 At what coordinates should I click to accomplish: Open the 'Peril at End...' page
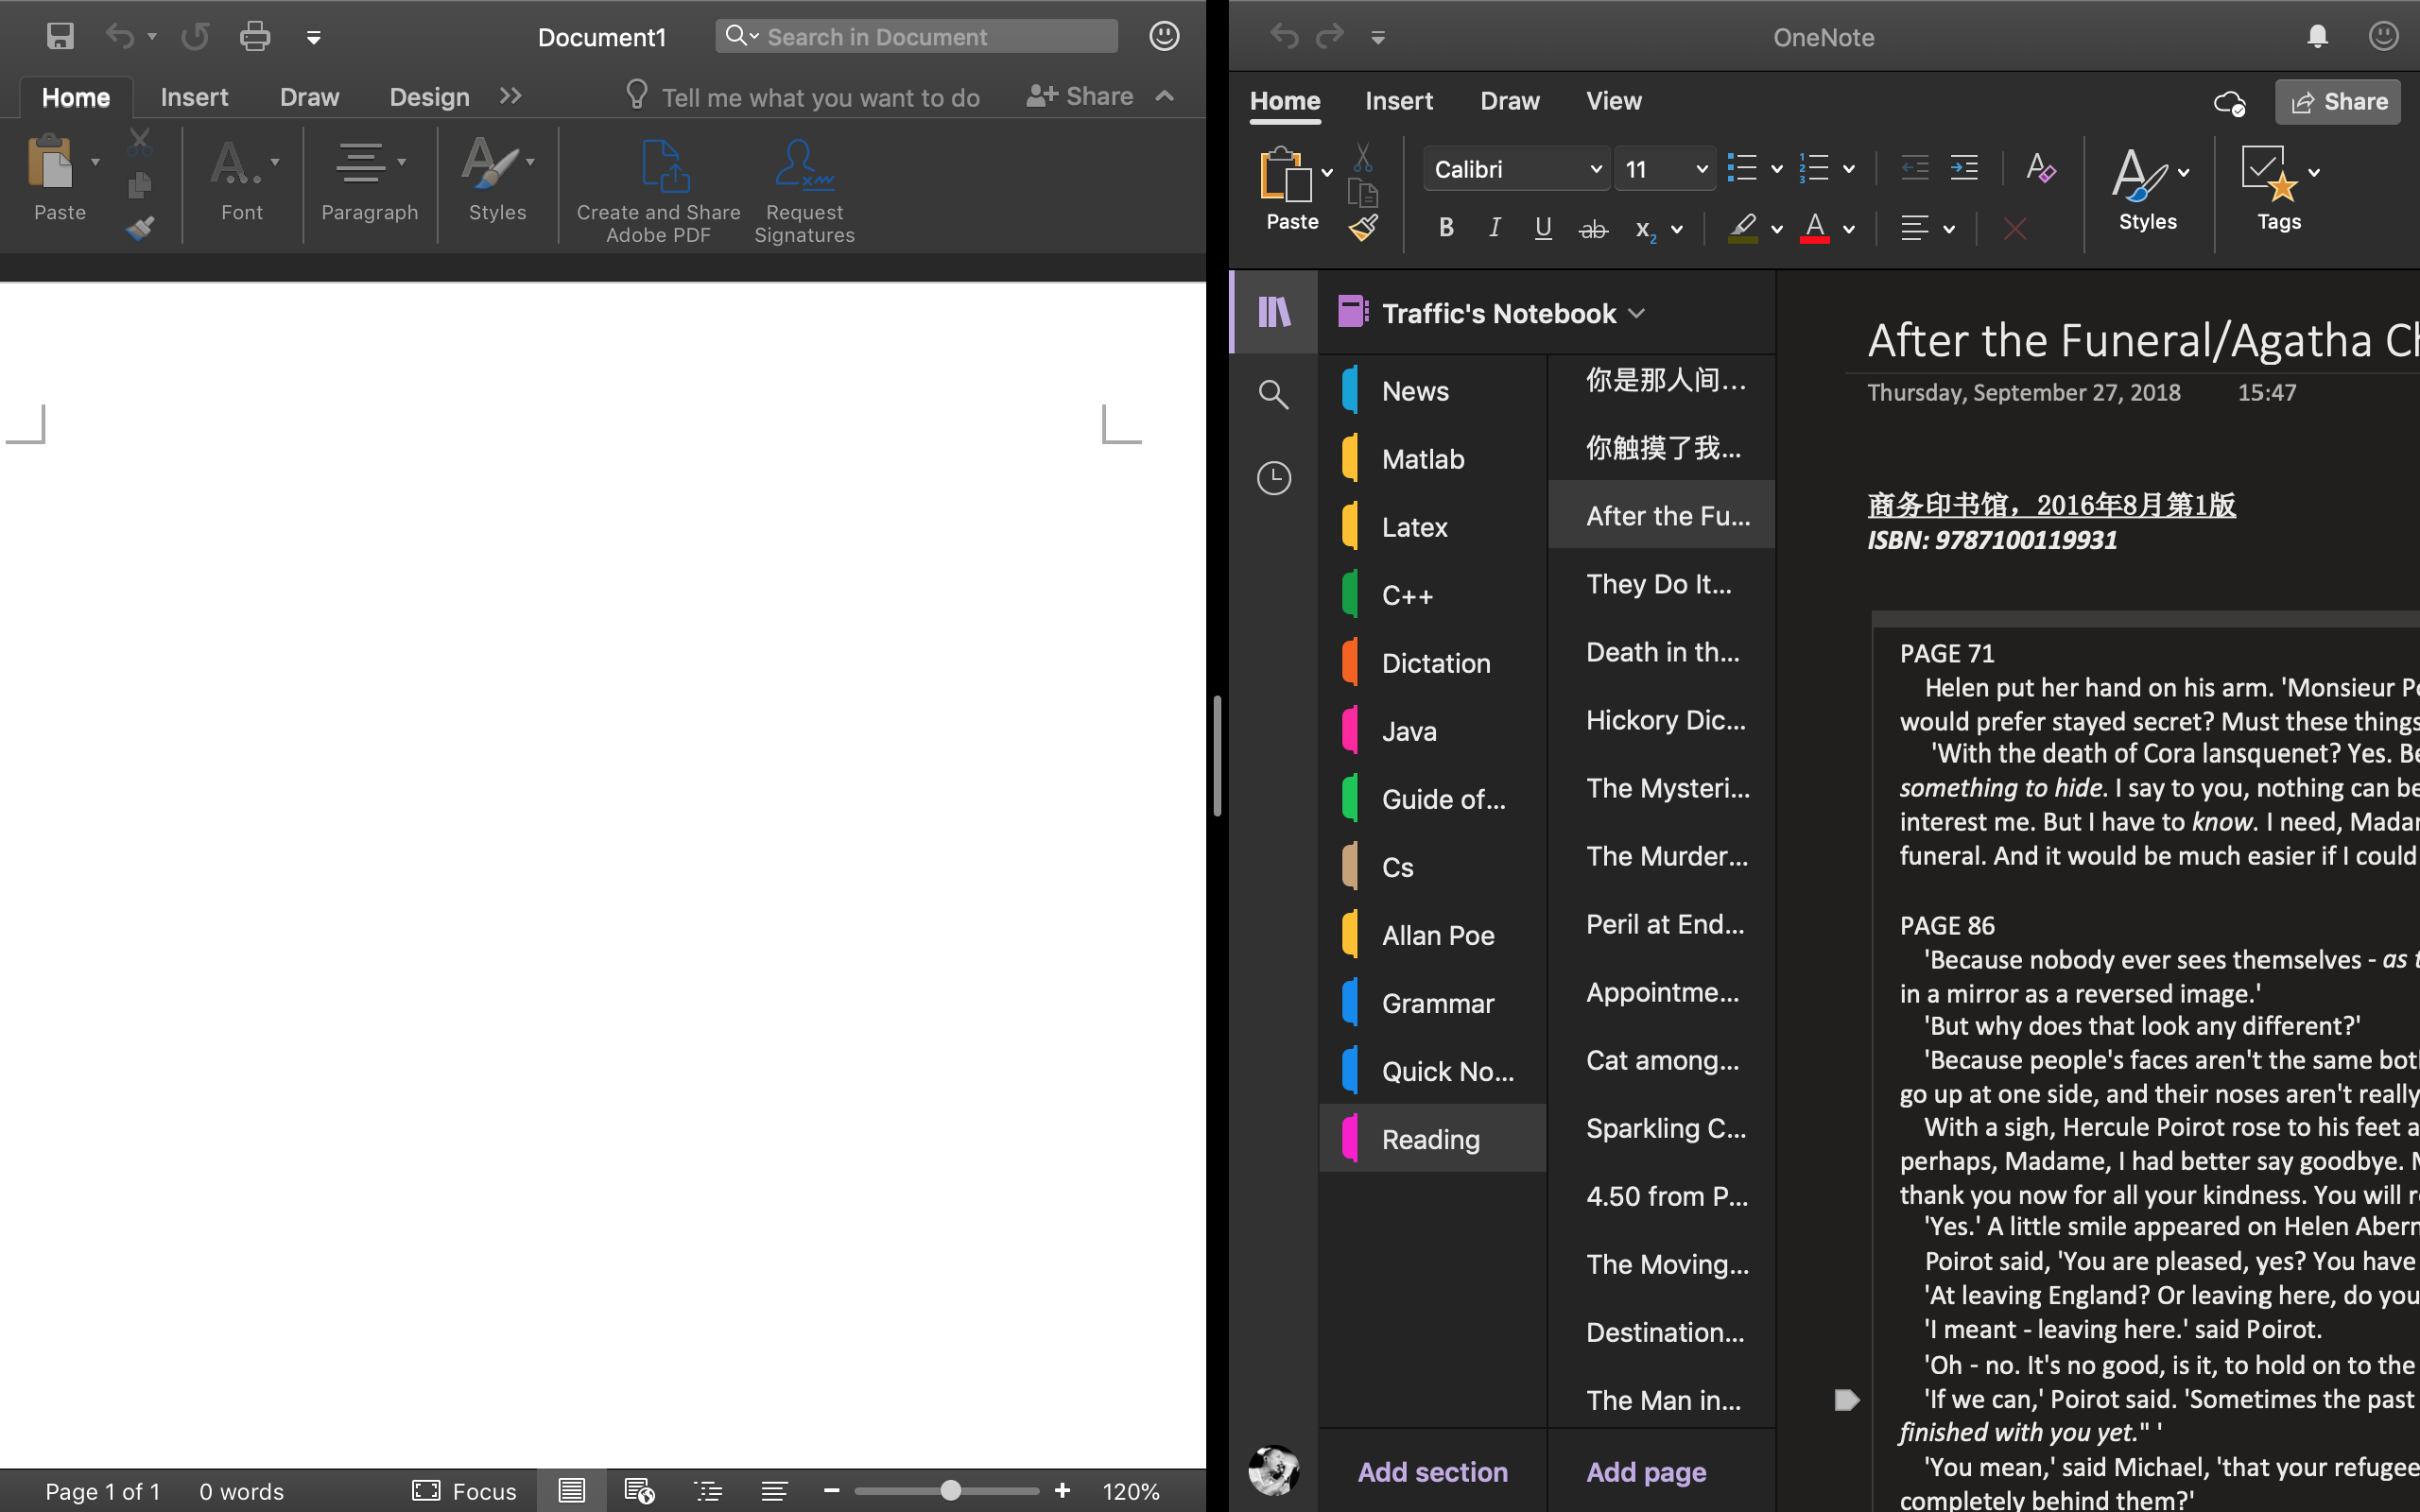[1661, 923]
